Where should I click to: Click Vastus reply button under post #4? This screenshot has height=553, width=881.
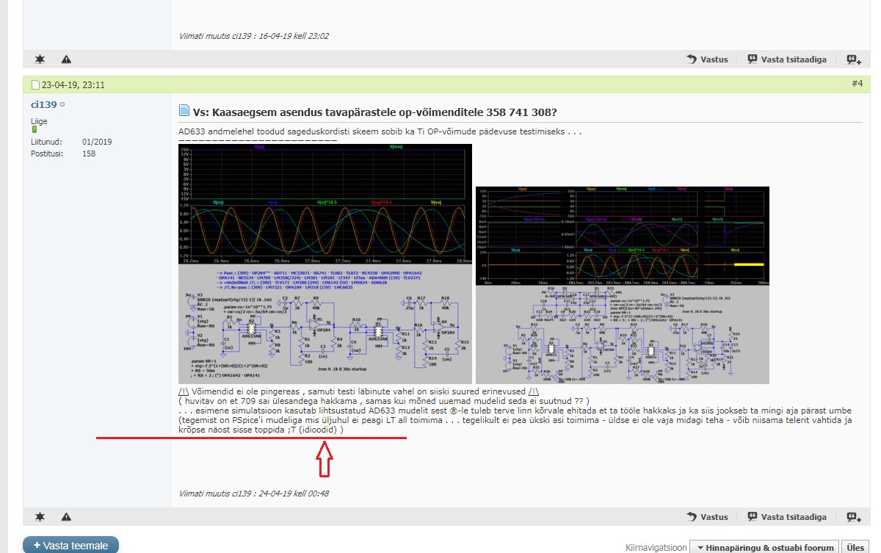pos(707,517)
